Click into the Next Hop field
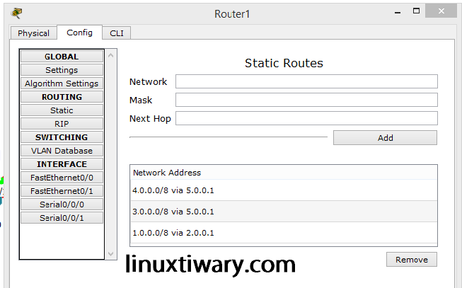Screen dimensions: 462x288 pos(306,118)
